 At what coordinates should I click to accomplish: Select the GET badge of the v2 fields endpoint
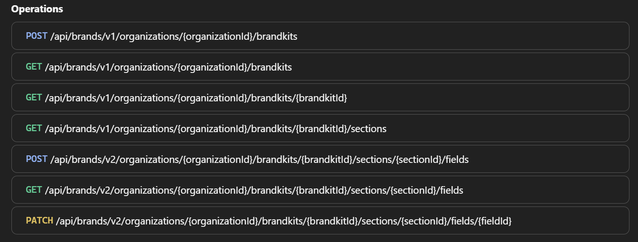coord(34,190)
